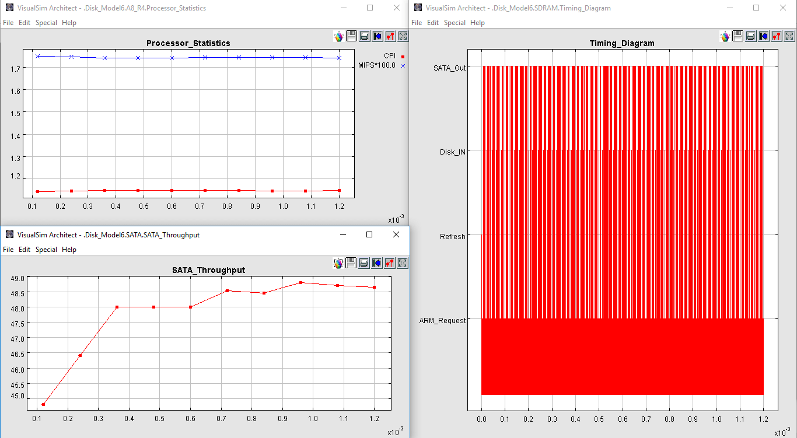Viewport: 797px width, 438px height.
Task: Click the floppy disk save icon in SATA_Throughput
Action: pyautogui.click(x=351, y=263)
